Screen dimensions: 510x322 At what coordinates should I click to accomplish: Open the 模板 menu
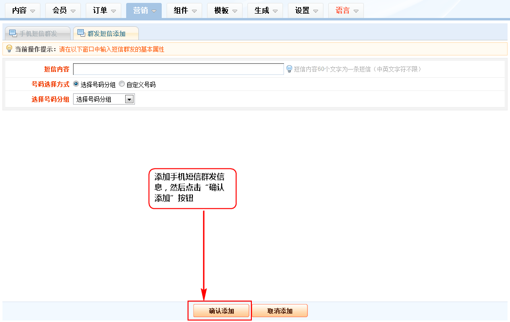pyautogui.click(x=225, y=11)
